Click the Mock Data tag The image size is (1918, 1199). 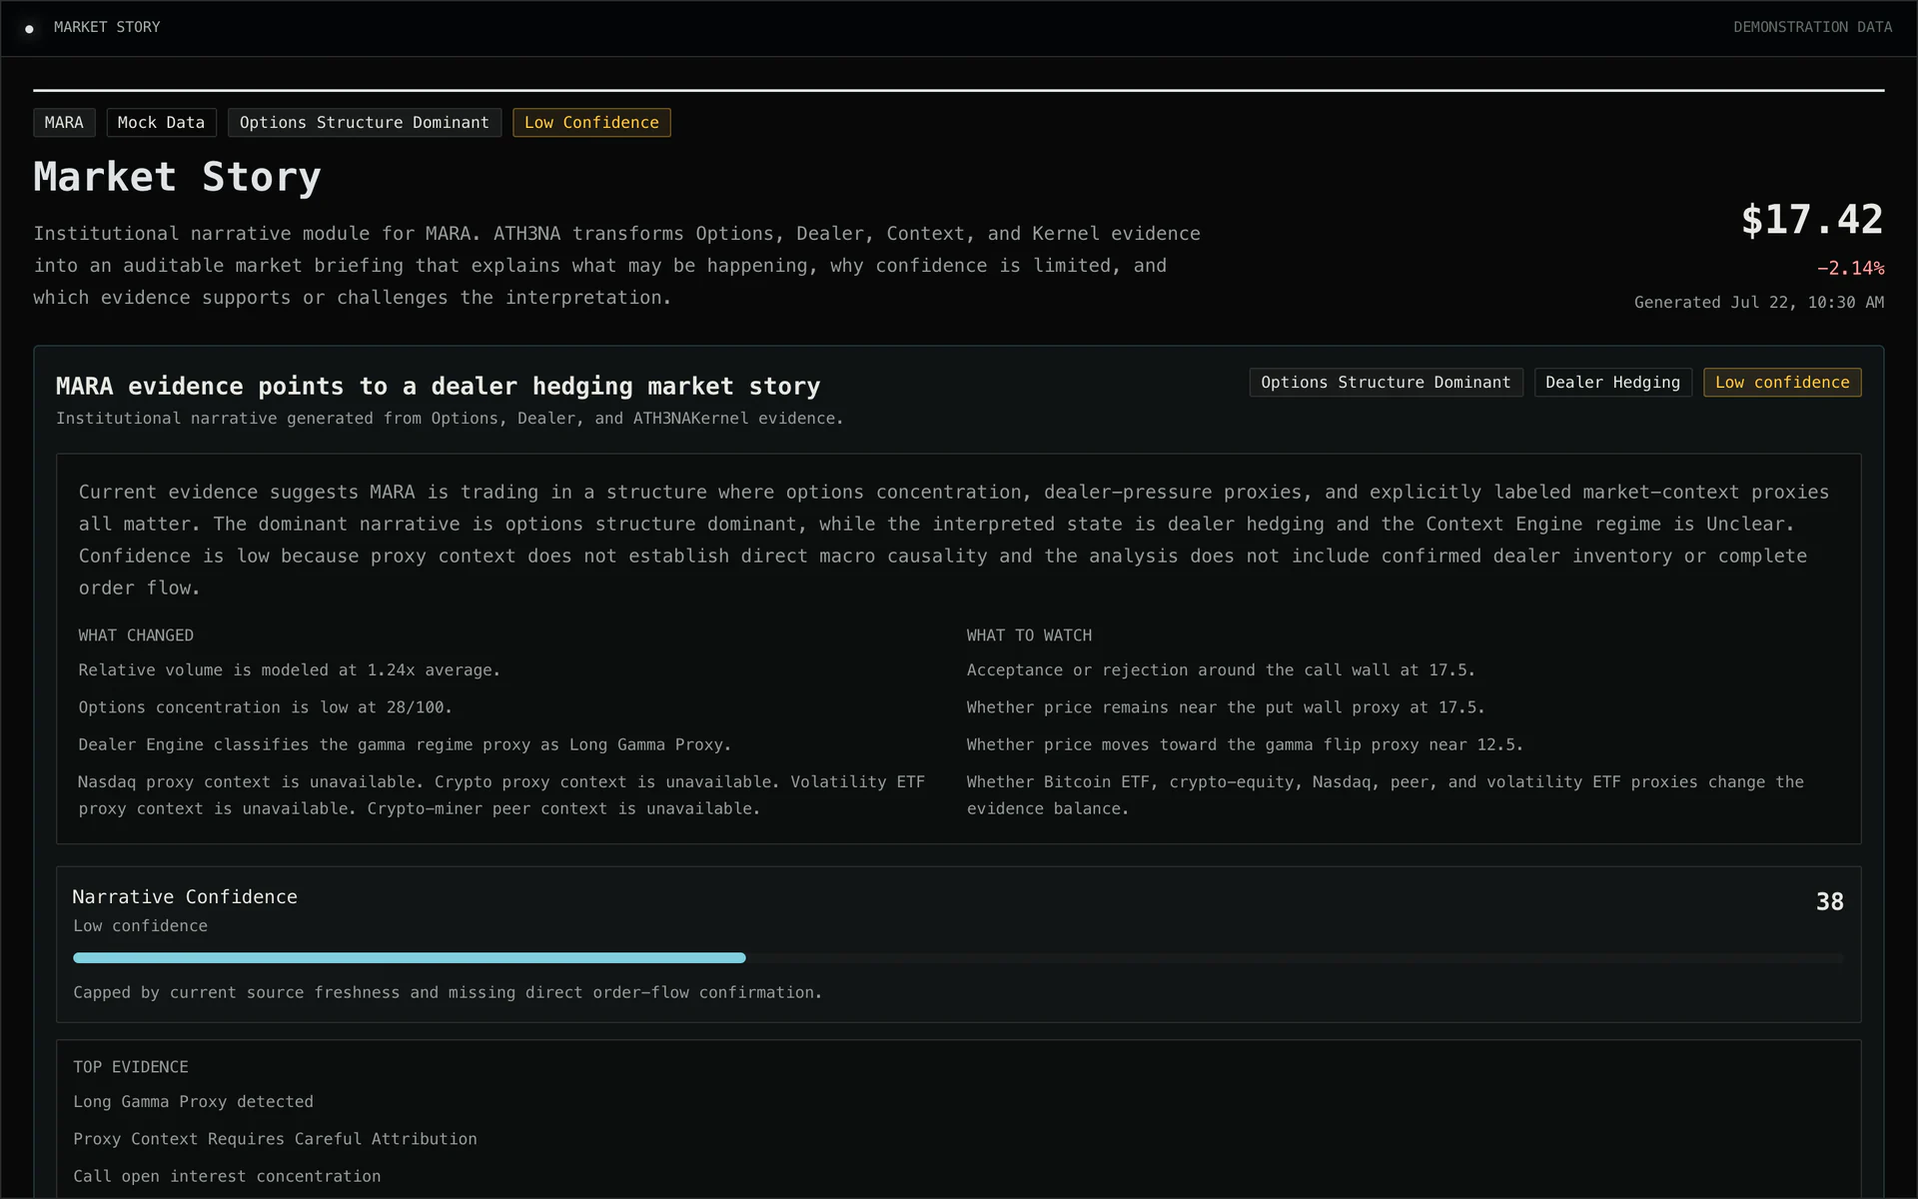point(161,122)
